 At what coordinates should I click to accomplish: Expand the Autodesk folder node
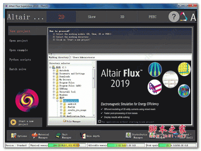coord(54,70)
